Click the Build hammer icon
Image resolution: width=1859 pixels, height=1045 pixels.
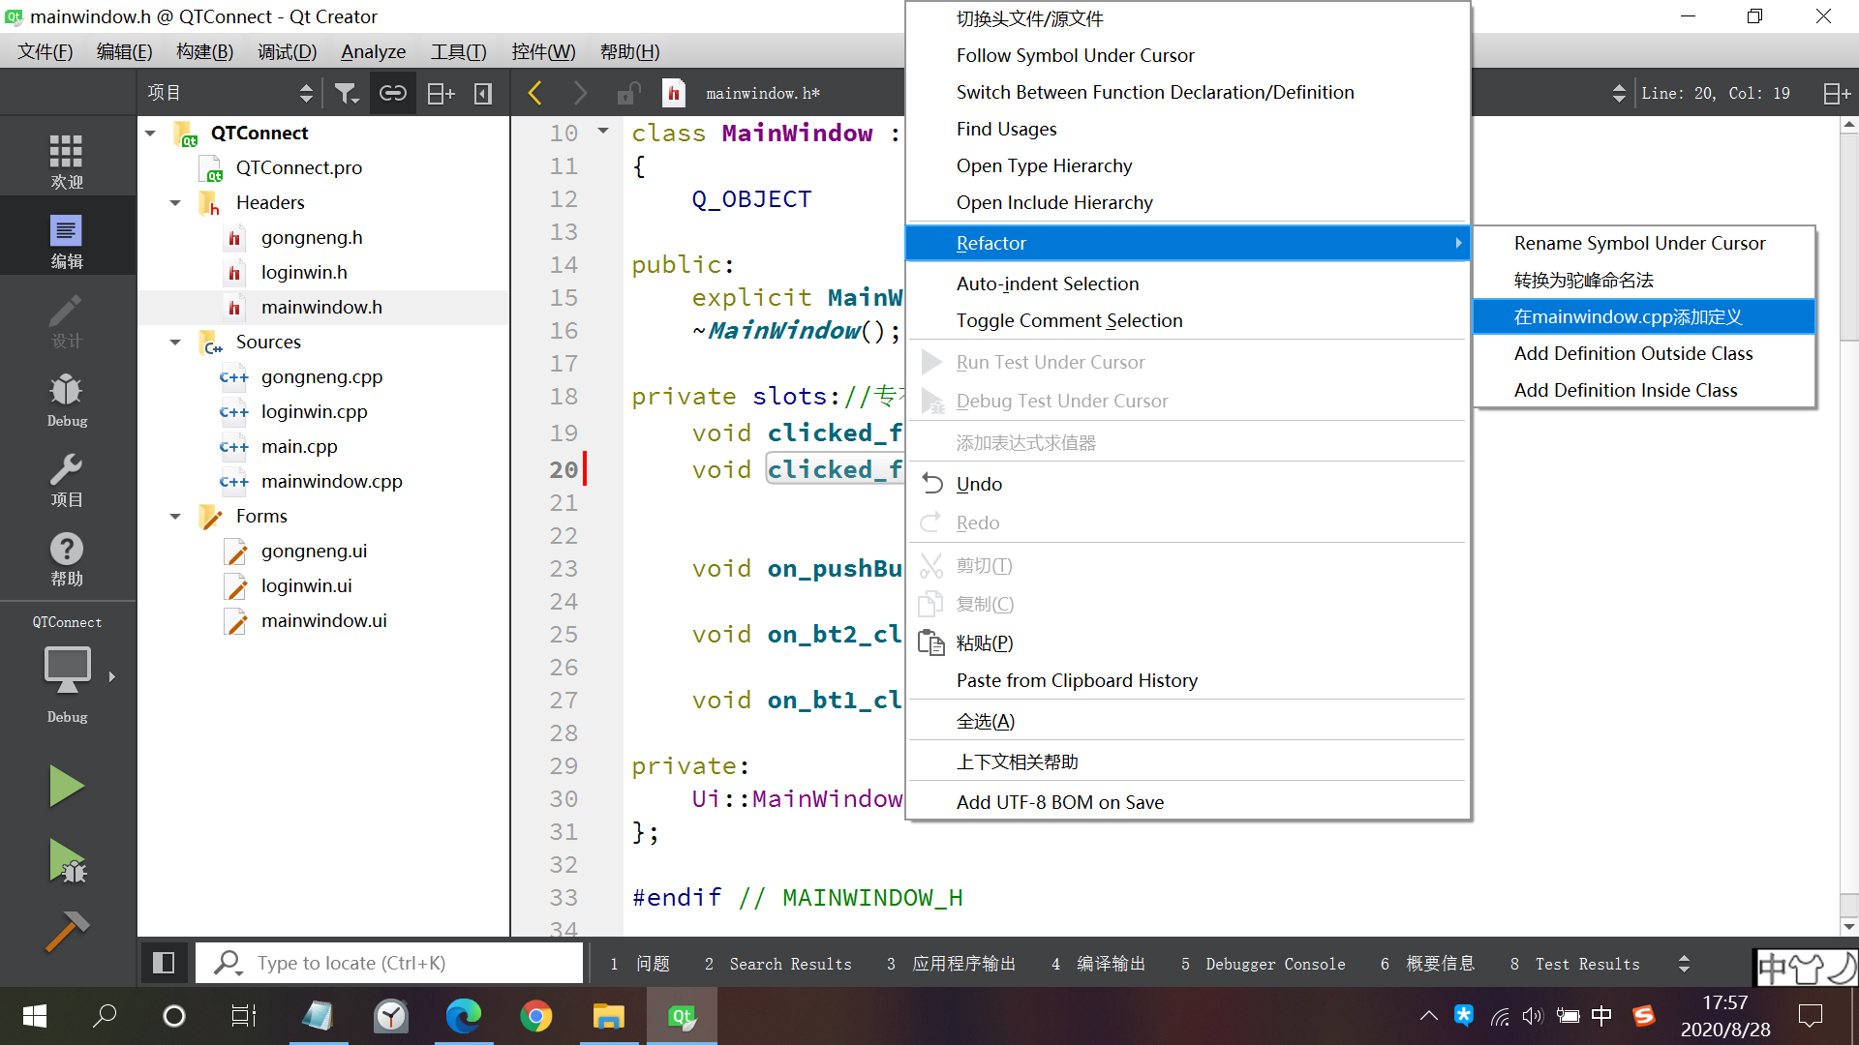pos(66,932)
